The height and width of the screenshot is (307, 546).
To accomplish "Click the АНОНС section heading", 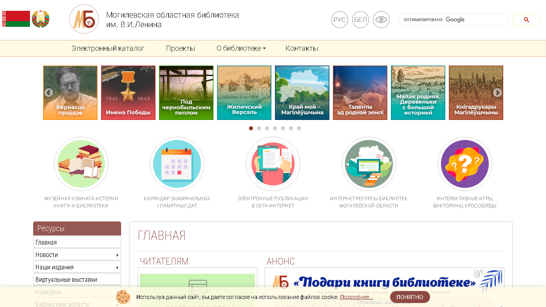I will [x=281, y=261].
